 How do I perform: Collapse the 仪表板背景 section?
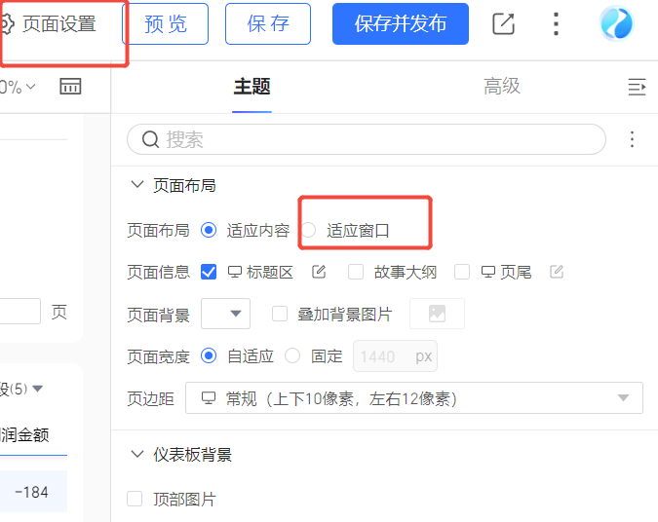pos(136,455)
